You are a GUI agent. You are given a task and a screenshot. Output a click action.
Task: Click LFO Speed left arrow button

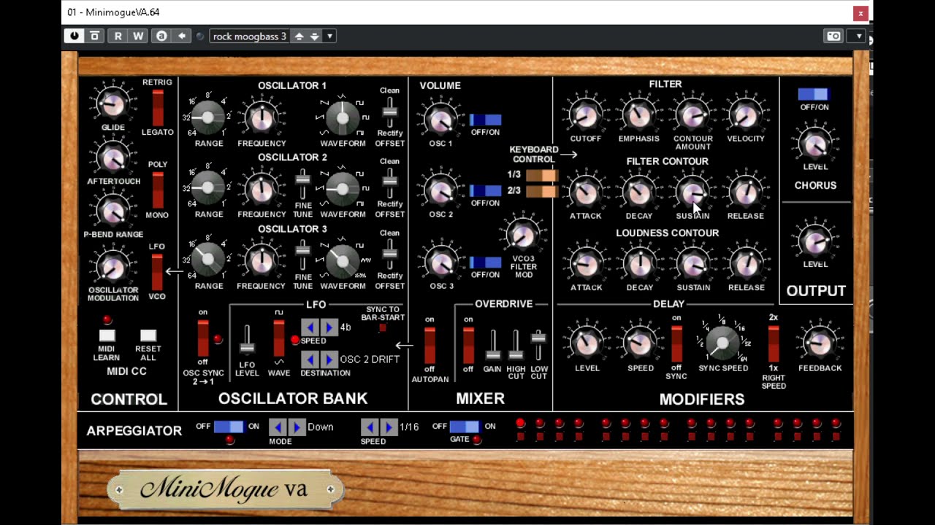310,327
